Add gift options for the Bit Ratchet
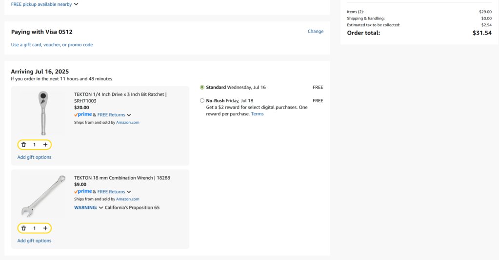Viewport: 499px width, 260px height. coord(34,157)
